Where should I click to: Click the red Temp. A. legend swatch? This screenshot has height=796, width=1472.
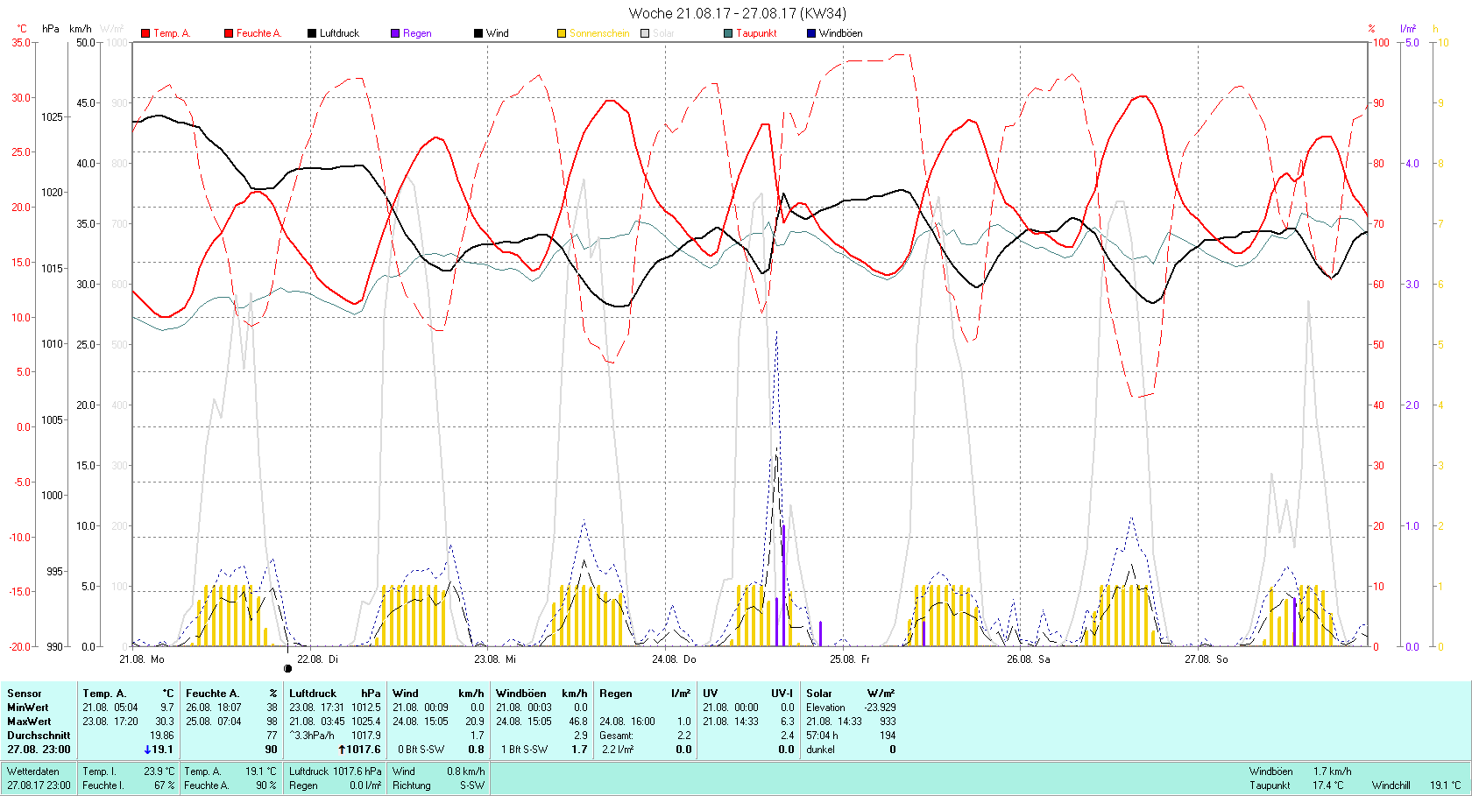(145, 33)
